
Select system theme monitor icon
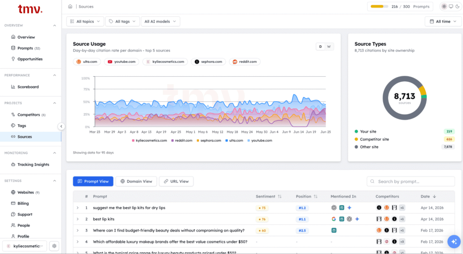point(451,6)
